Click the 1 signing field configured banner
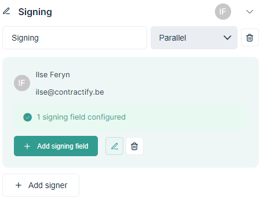The width and height of the screenshot is (263, 209). click(130, 117)
